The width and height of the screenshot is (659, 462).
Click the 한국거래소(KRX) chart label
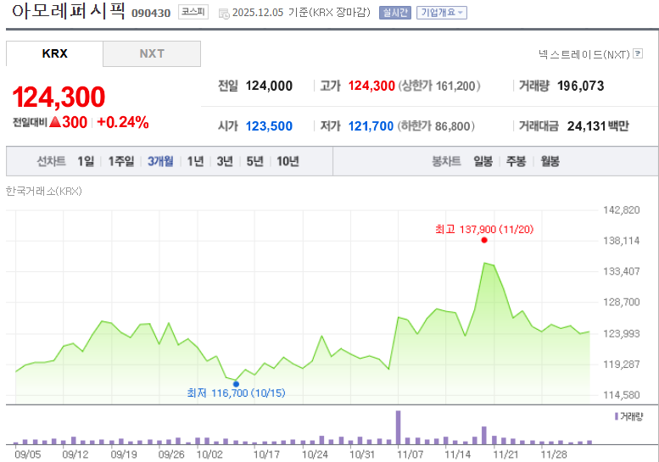click(44, 191)
